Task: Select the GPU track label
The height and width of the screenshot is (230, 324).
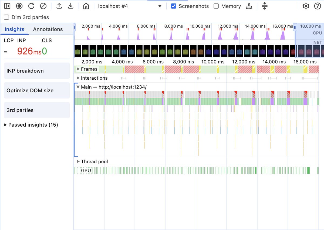Action: (86, 170)
